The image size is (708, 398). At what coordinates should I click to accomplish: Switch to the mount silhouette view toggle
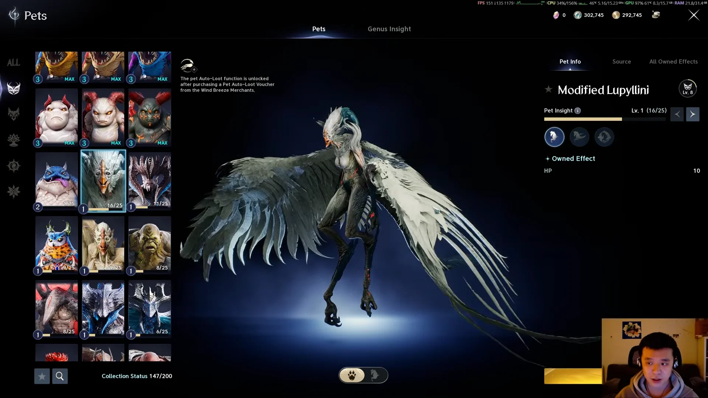[x=375, y=375]
